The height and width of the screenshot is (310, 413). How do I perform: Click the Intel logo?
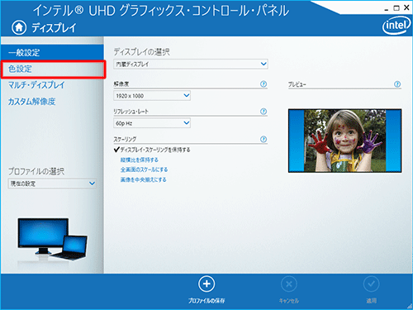pos(396,26)
